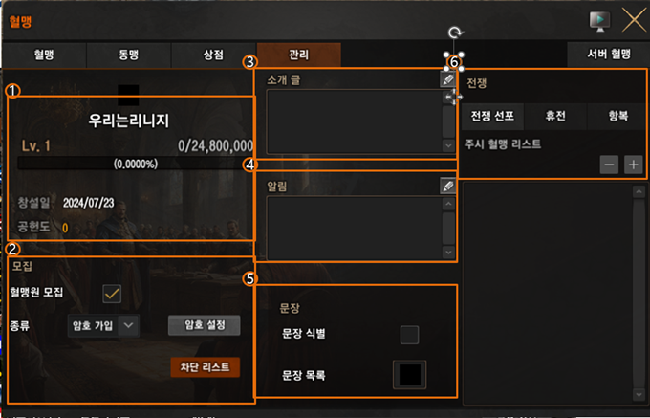This screenshot has height=418, width=650.
Task: Switch to the 동맹 tab
Action: (x=128, y=55)
